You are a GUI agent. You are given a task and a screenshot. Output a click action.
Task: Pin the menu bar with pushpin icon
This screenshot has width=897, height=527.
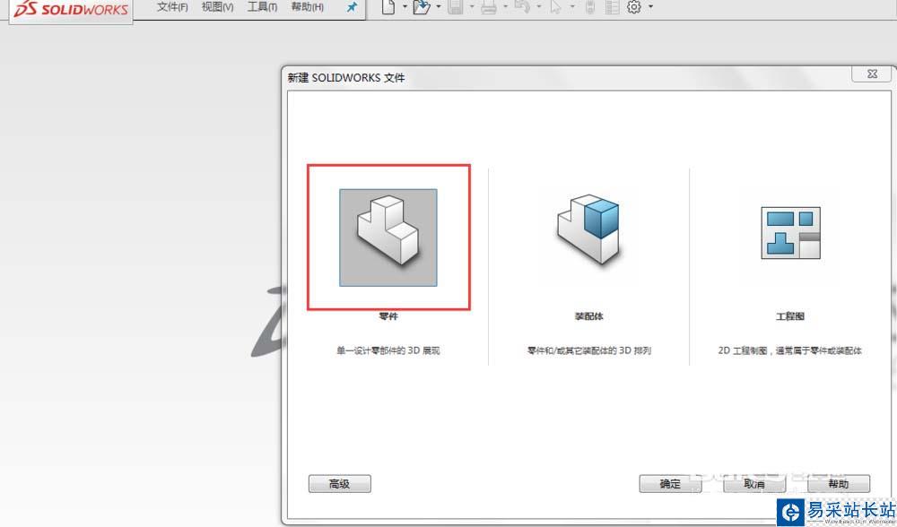352,7
